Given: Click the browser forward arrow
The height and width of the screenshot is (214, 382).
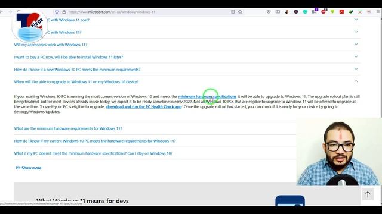Looking at the screenshot, I should click(x=10, y=12).
